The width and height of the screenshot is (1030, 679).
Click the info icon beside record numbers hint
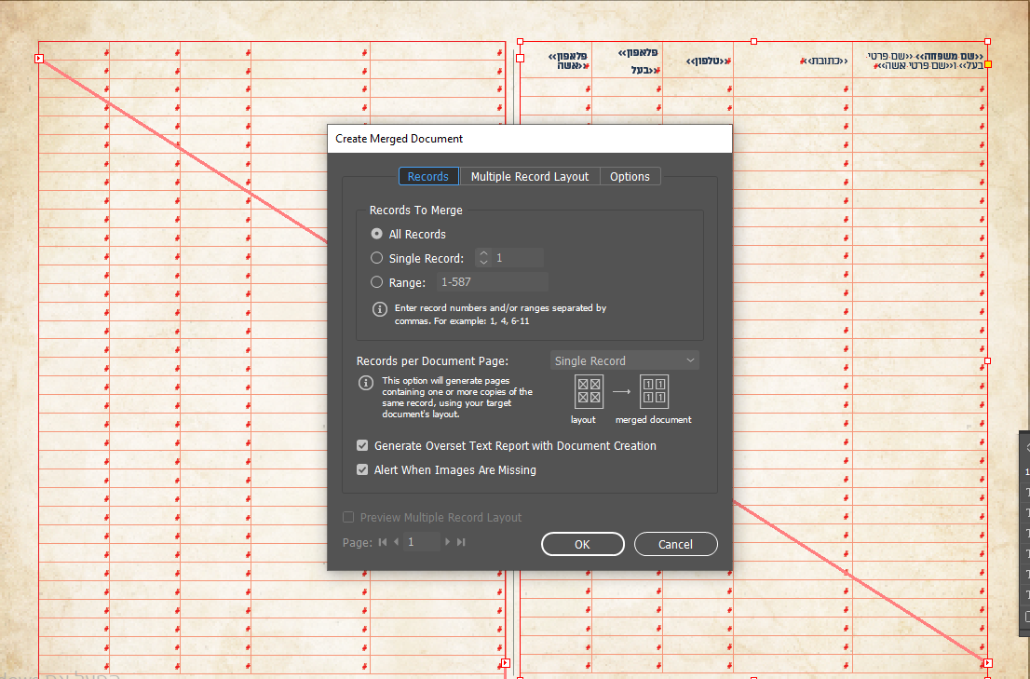[380, 308]
